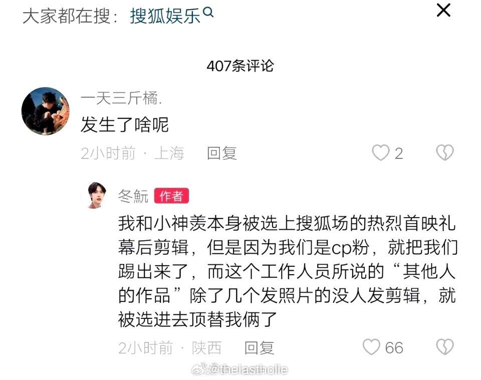Tap the comment text 发生了啥呢

(x=125, y=125)
